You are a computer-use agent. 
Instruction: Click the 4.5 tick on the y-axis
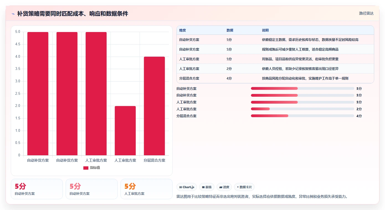(17, 44)
